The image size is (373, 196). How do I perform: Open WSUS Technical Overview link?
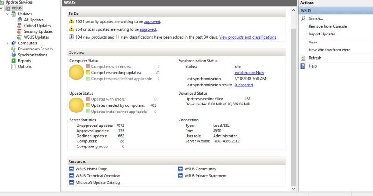point(98,176)
